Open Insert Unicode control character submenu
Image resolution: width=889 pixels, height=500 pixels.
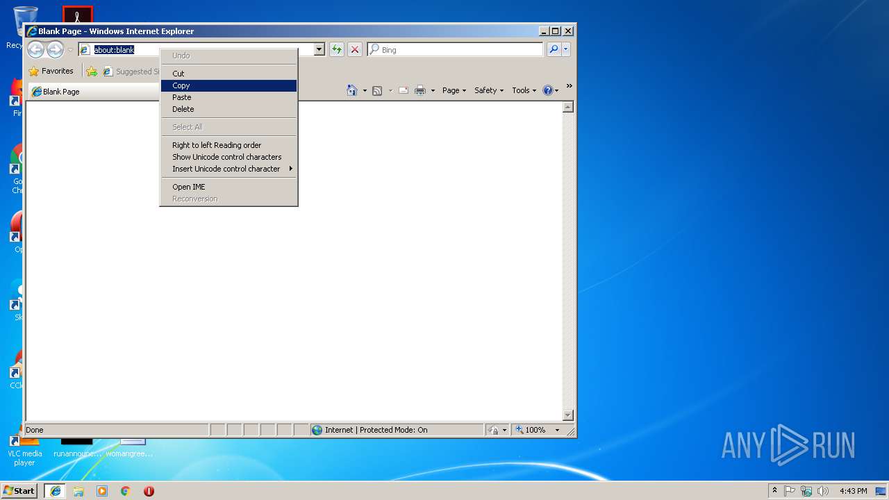(229, 169)
